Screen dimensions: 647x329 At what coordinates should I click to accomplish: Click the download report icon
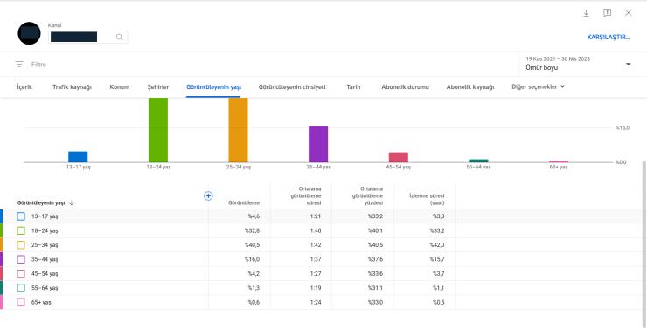point(586,13)
